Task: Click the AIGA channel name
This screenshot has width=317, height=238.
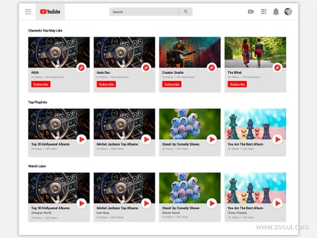Action: click(x=35, y=73)
